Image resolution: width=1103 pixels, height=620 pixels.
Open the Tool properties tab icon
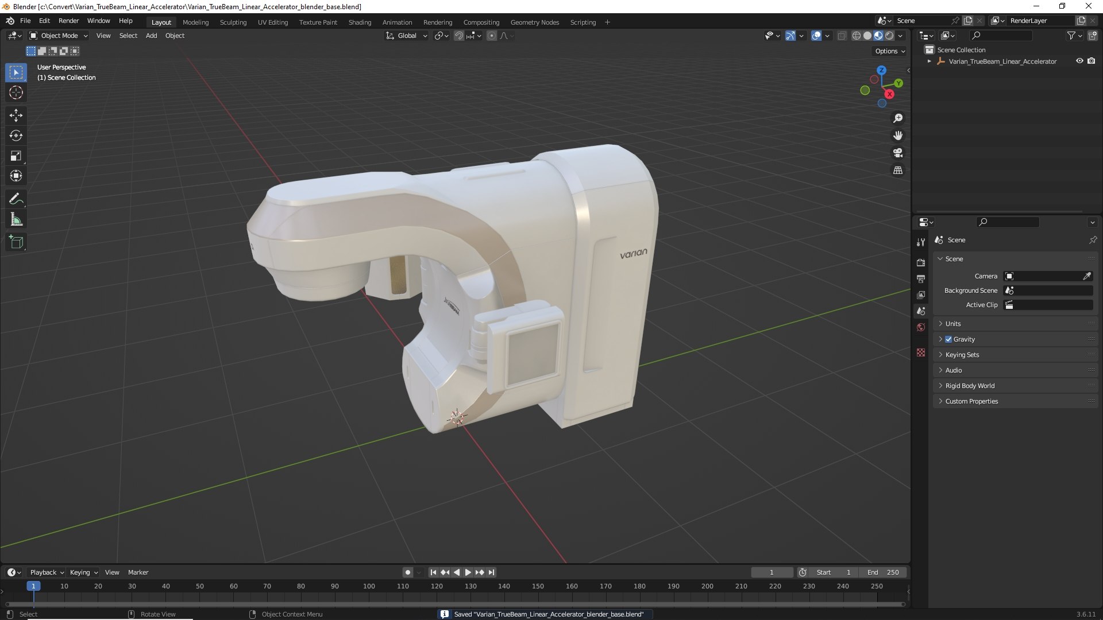point(921,242)
